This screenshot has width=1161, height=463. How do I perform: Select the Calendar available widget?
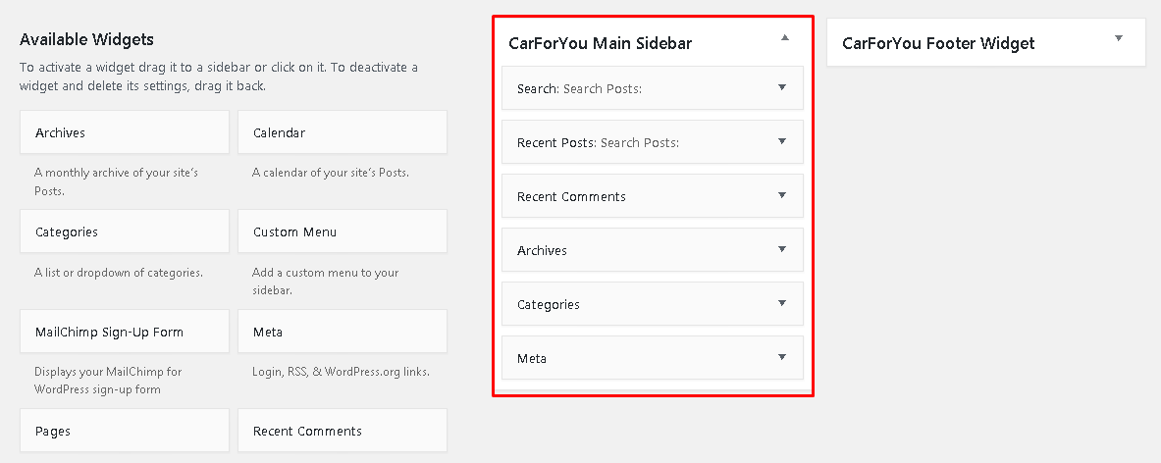coord(343,132)
